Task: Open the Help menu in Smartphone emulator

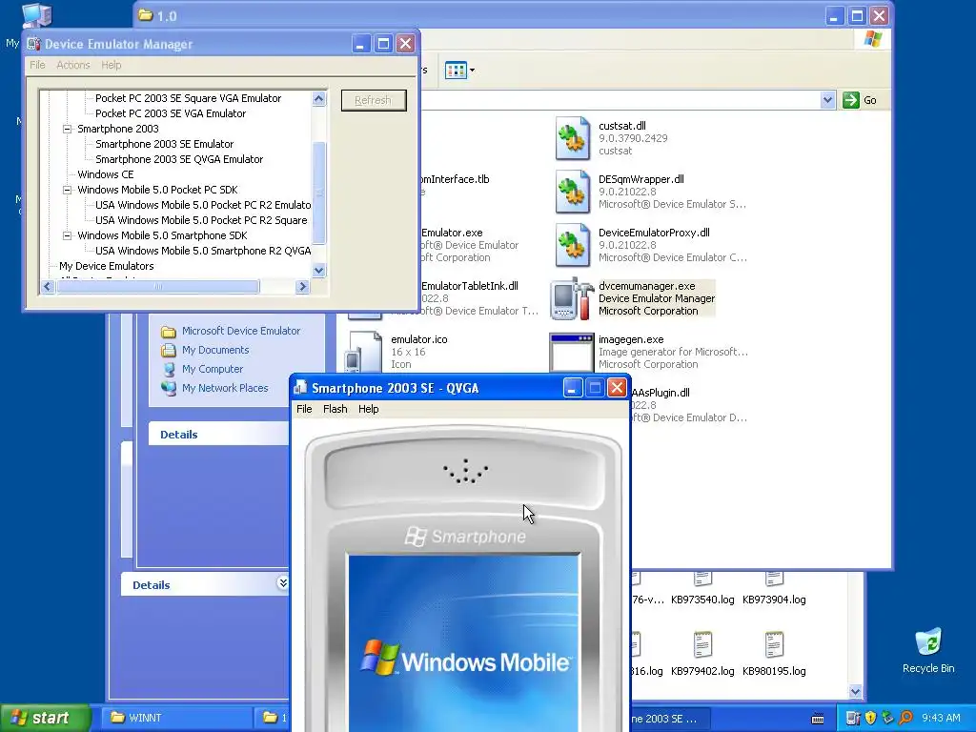Action: click(369, 409)
